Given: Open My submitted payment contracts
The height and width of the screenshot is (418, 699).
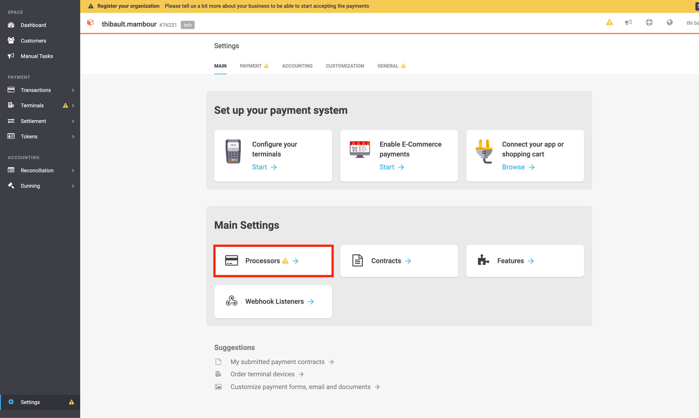Looking at the screenshot, I should coord(277,362).
